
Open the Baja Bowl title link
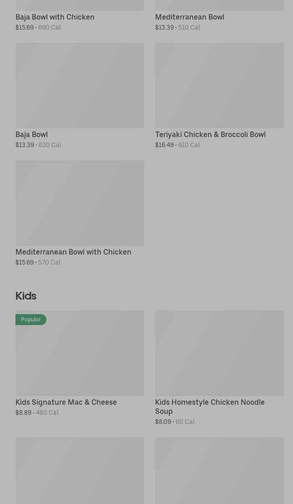coord(31,135)
